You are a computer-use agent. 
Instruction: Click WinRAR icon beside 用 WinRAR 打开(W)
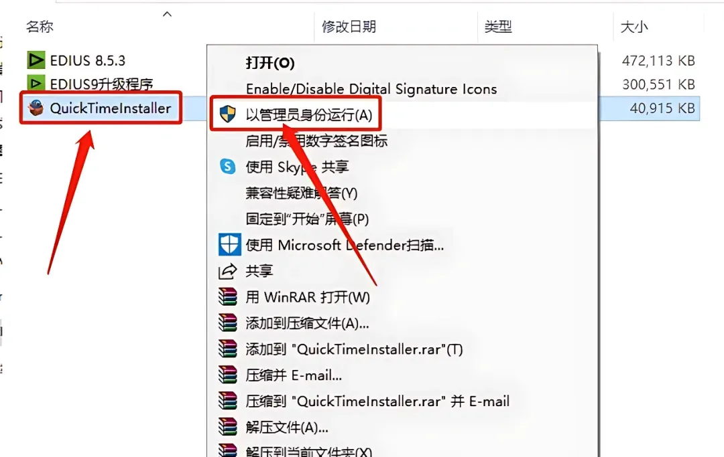(227, 297)
